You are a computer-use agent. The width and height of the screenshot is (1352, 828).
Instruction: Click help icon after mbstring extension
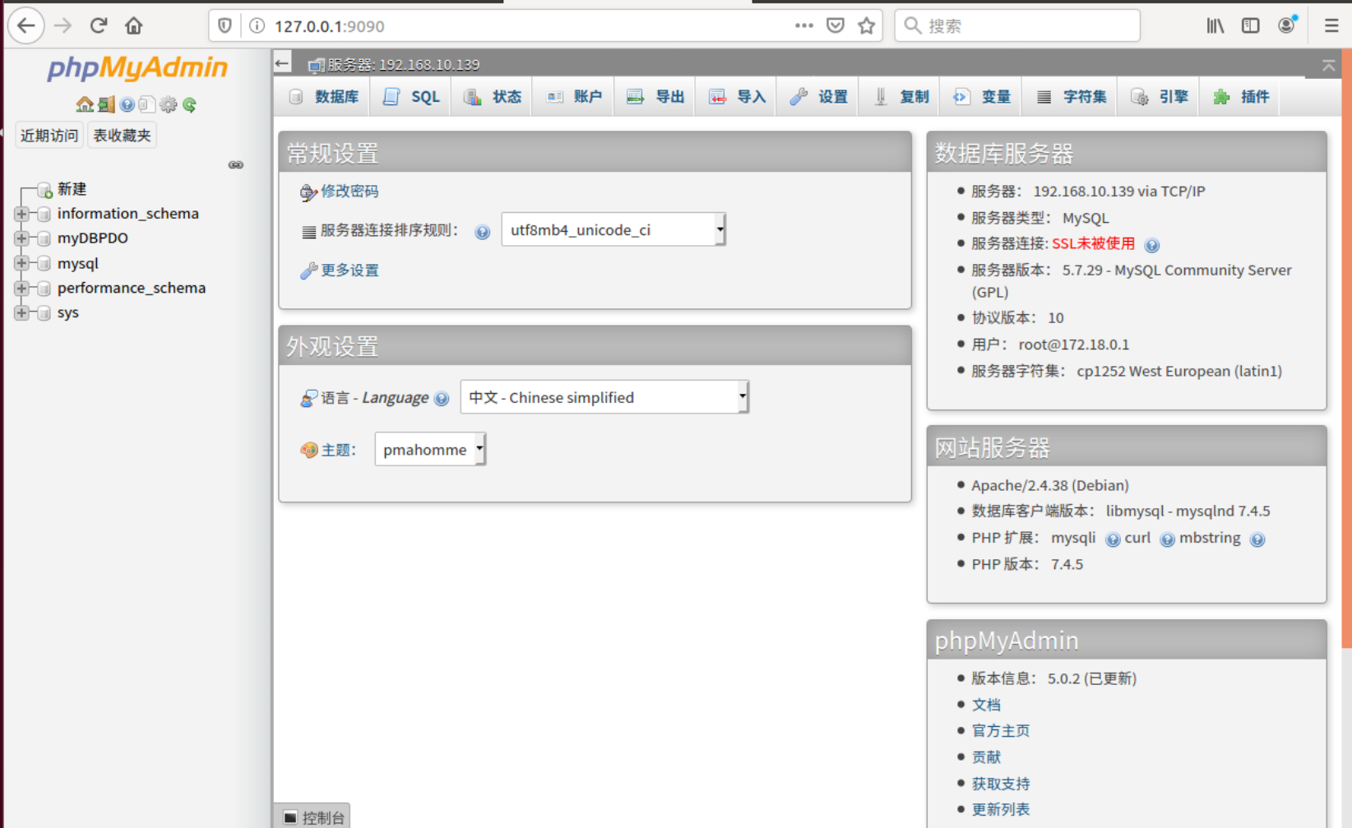pyautogui.click(x=1257, y=539)
